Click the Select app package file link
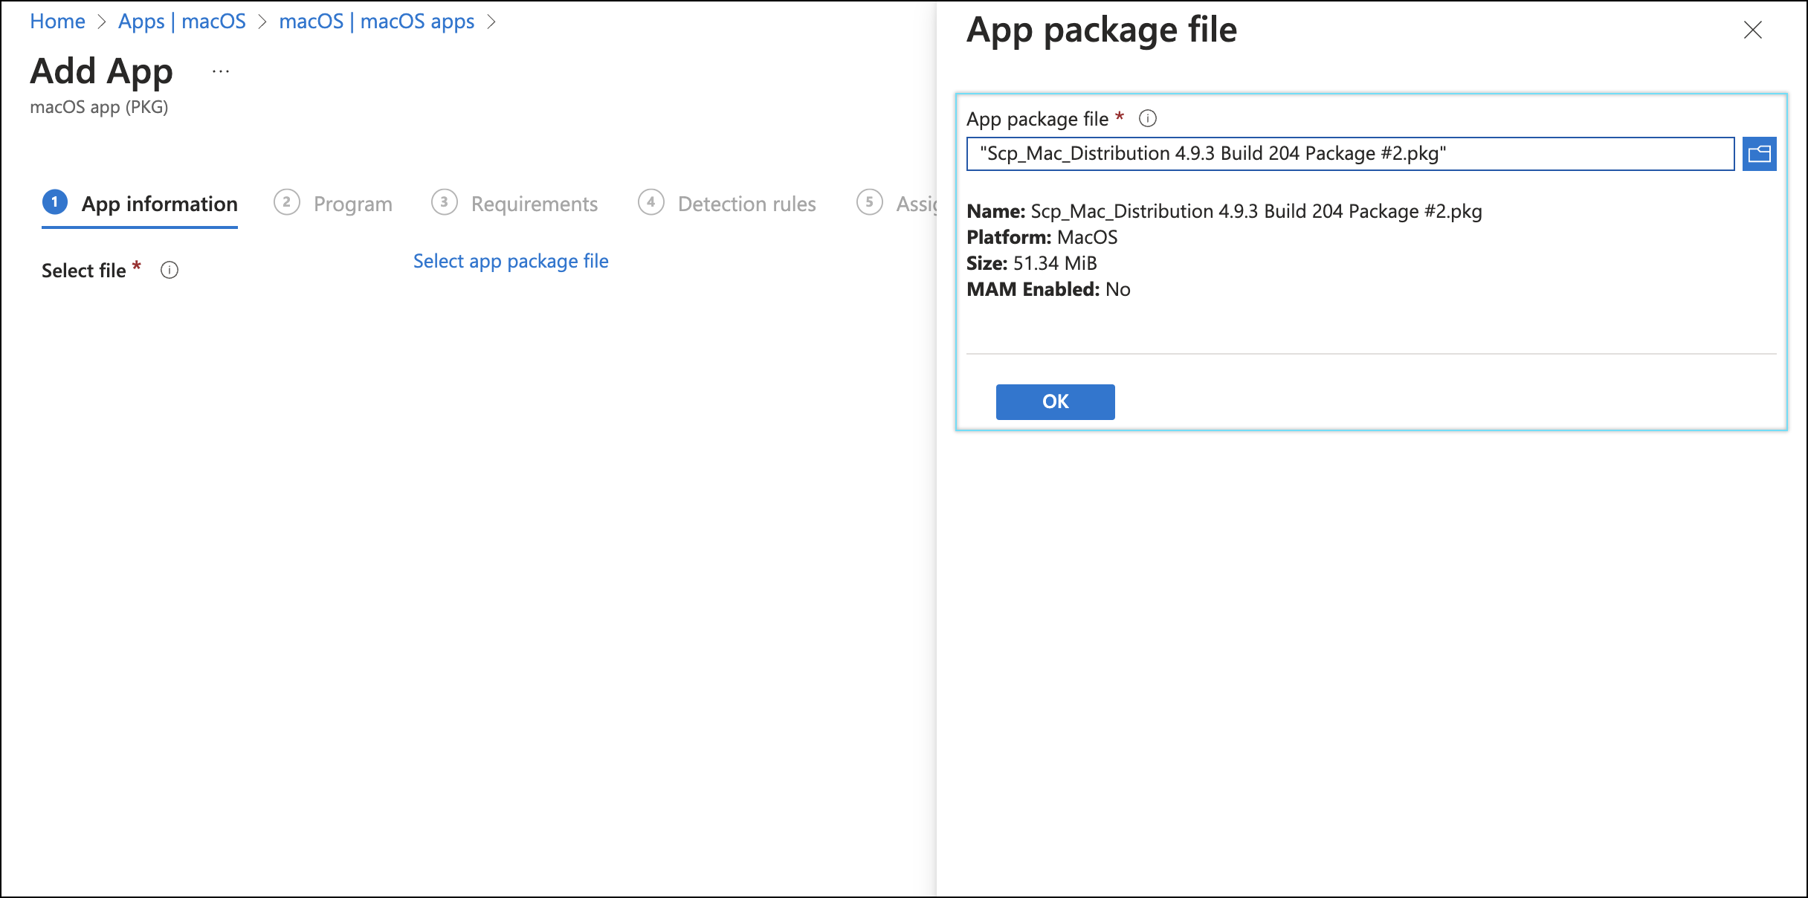This screenshot has width=1808, height=898. pyautogui.click(x=511, y=262)
